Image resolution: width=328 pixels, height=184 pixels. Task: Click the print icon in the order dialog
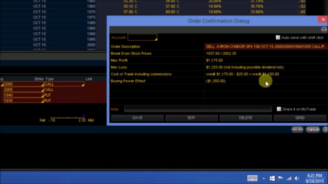coord(324,30)
